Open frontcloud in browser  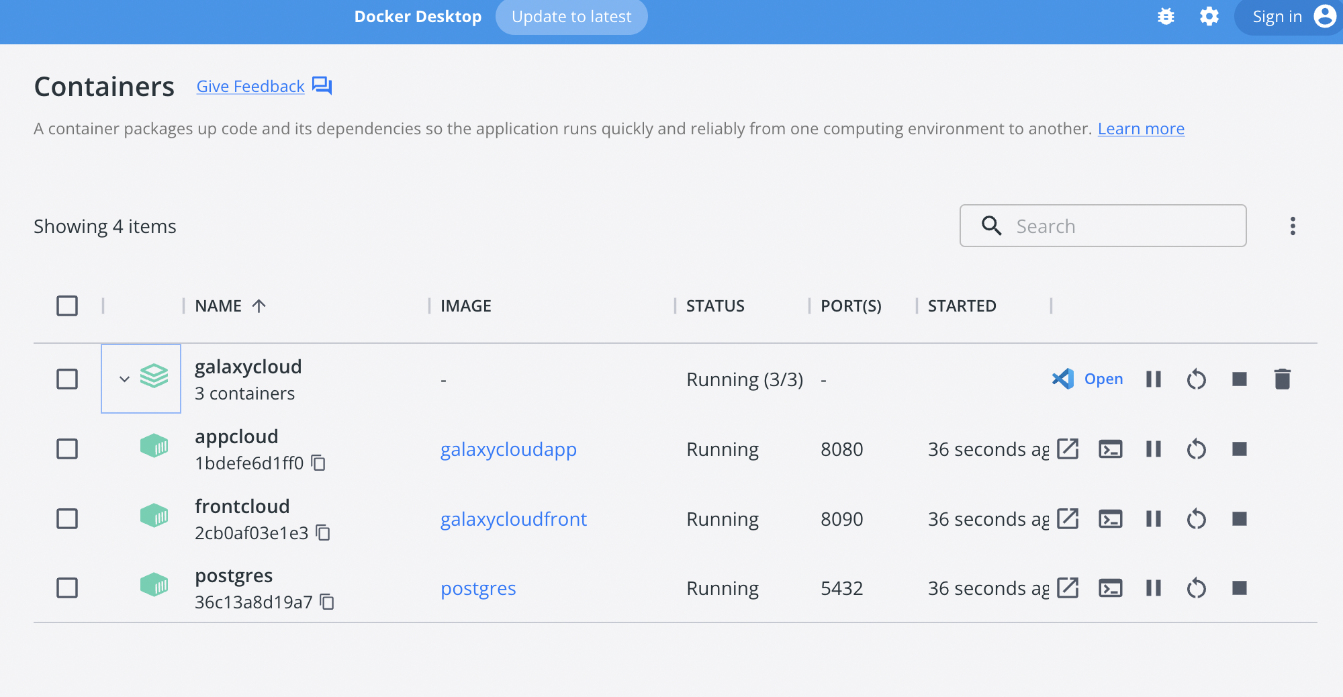coord(1068,518)
